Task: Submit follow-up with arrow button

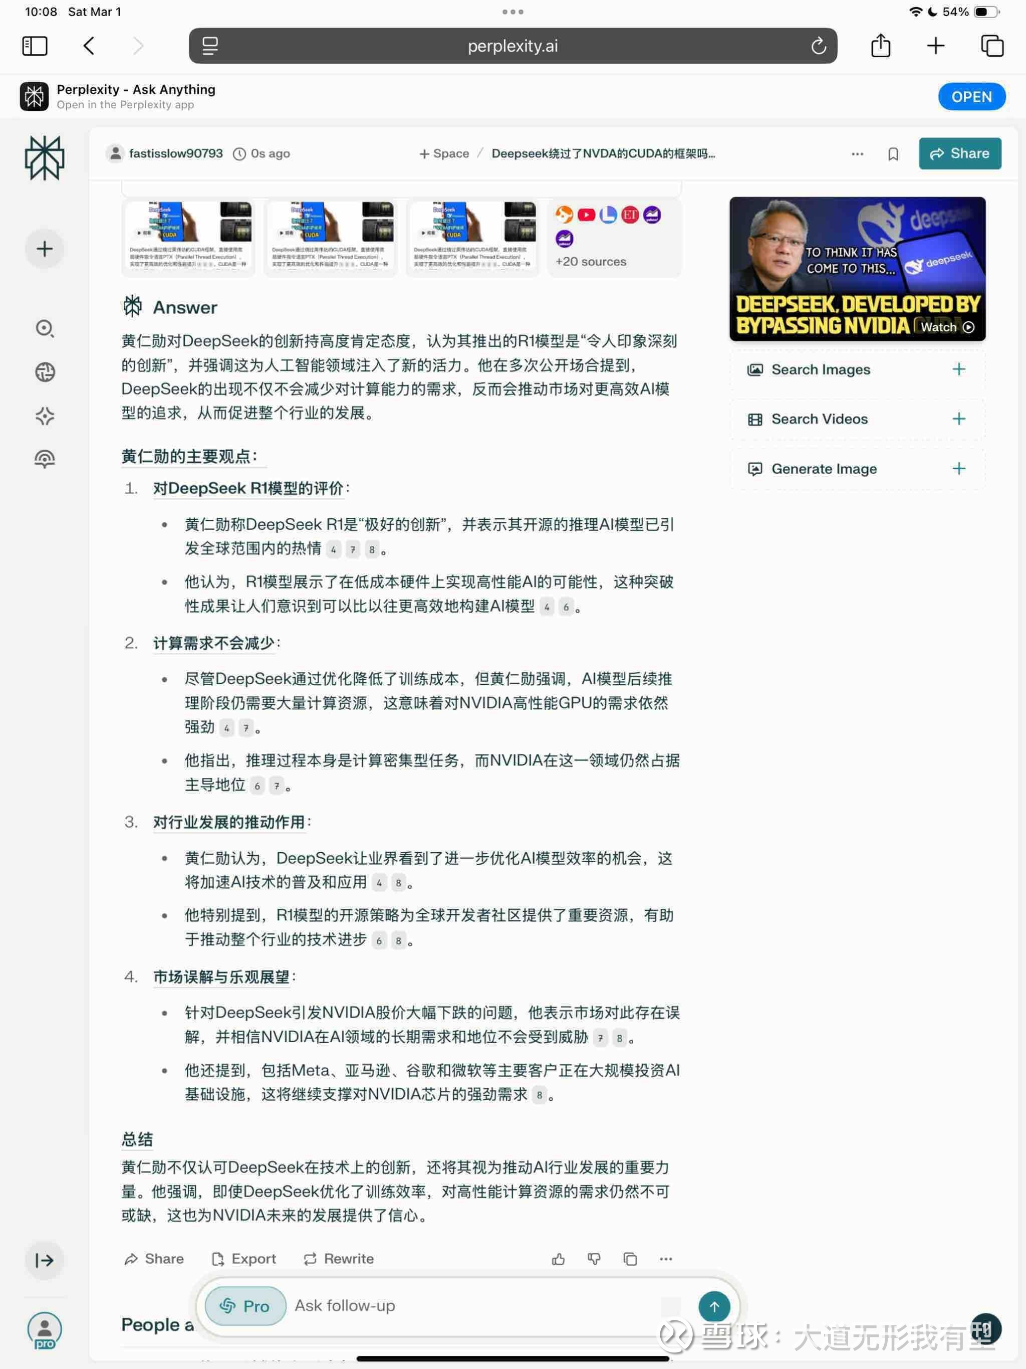Action: [x=714, y=1306]
